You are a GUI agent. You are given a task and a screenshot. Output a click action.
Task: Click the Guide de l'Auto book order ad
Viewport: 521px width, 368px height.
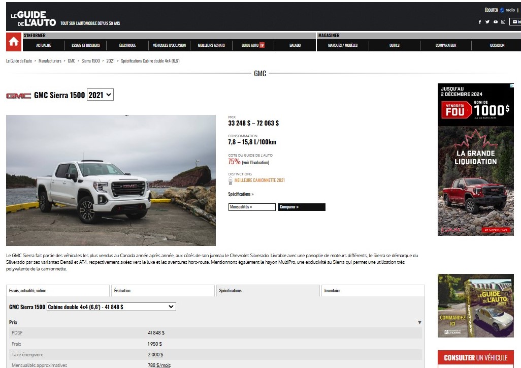click(x=475, y=306)
